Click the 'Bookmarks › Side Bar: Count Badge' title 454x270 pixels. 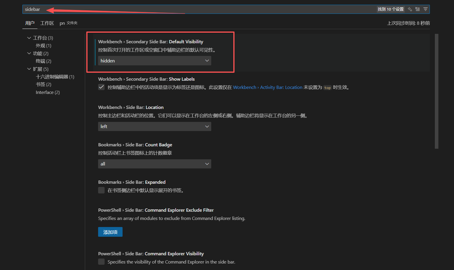pyautogui.click(x=135, y=145)
